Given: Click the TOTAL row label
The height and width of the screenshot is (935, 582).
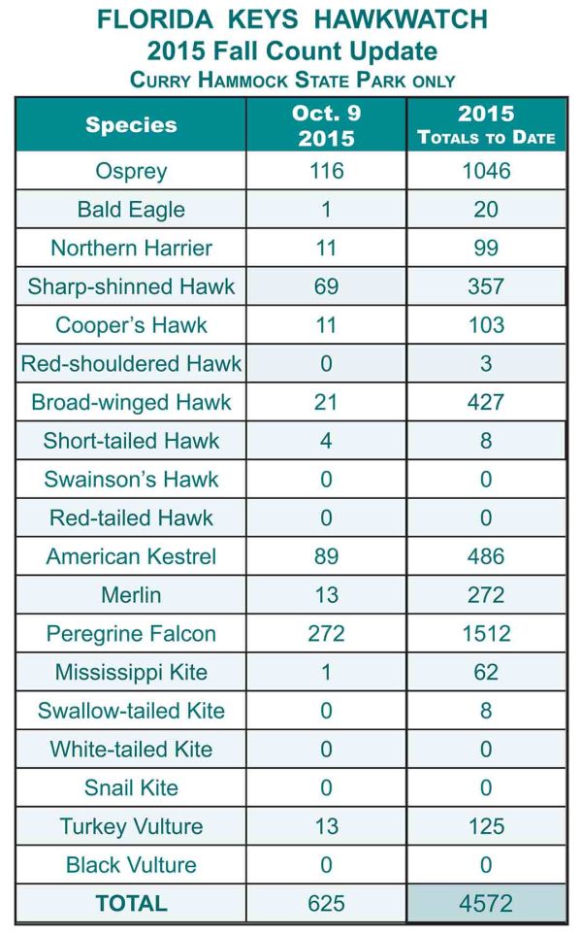Looking at the screenshot, I should [x=131, y=903].
